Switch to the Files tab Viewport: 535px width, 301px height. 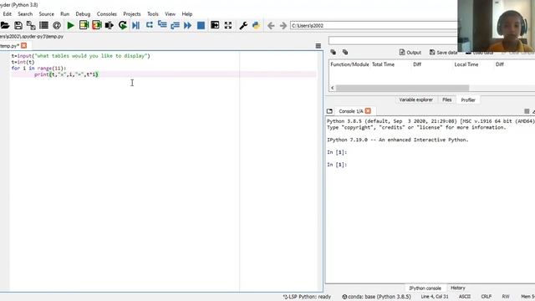tap(447, 99)
